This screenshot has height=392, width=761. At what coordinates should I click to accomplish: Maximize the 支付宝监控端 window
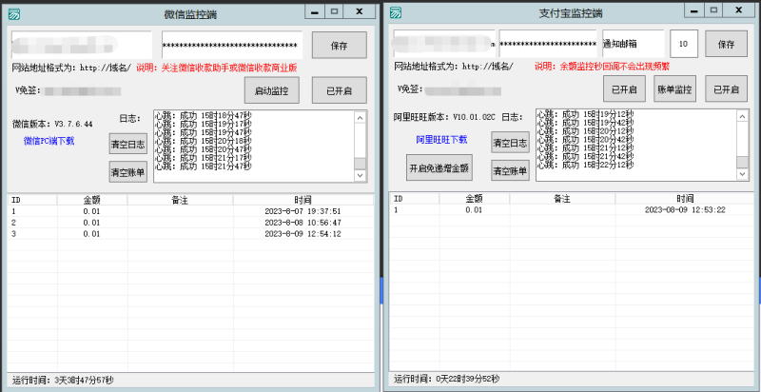[713, 10]
